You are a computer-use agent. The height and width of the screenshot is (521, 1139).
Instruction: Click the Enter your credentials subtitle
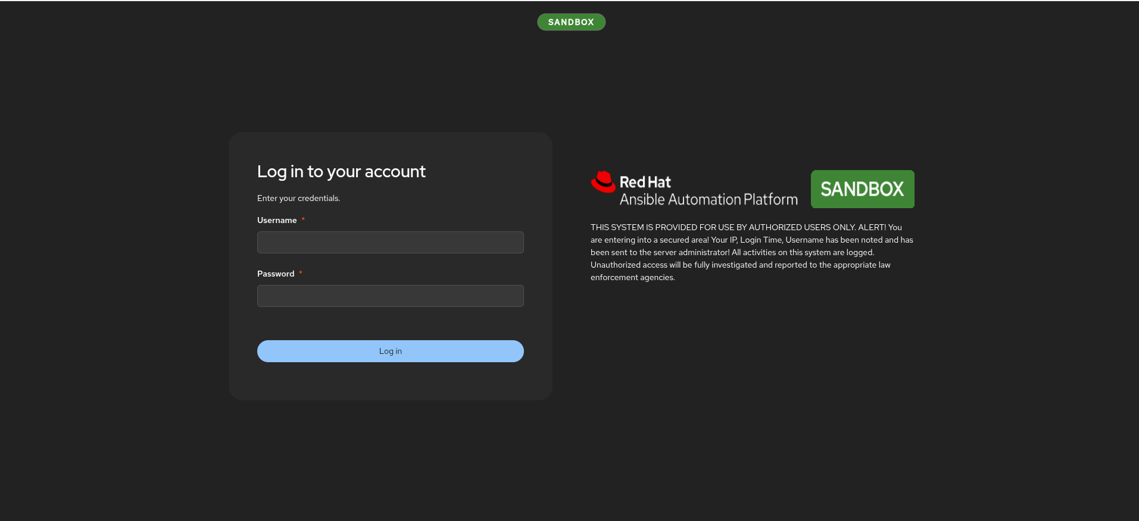pos(298,198)
